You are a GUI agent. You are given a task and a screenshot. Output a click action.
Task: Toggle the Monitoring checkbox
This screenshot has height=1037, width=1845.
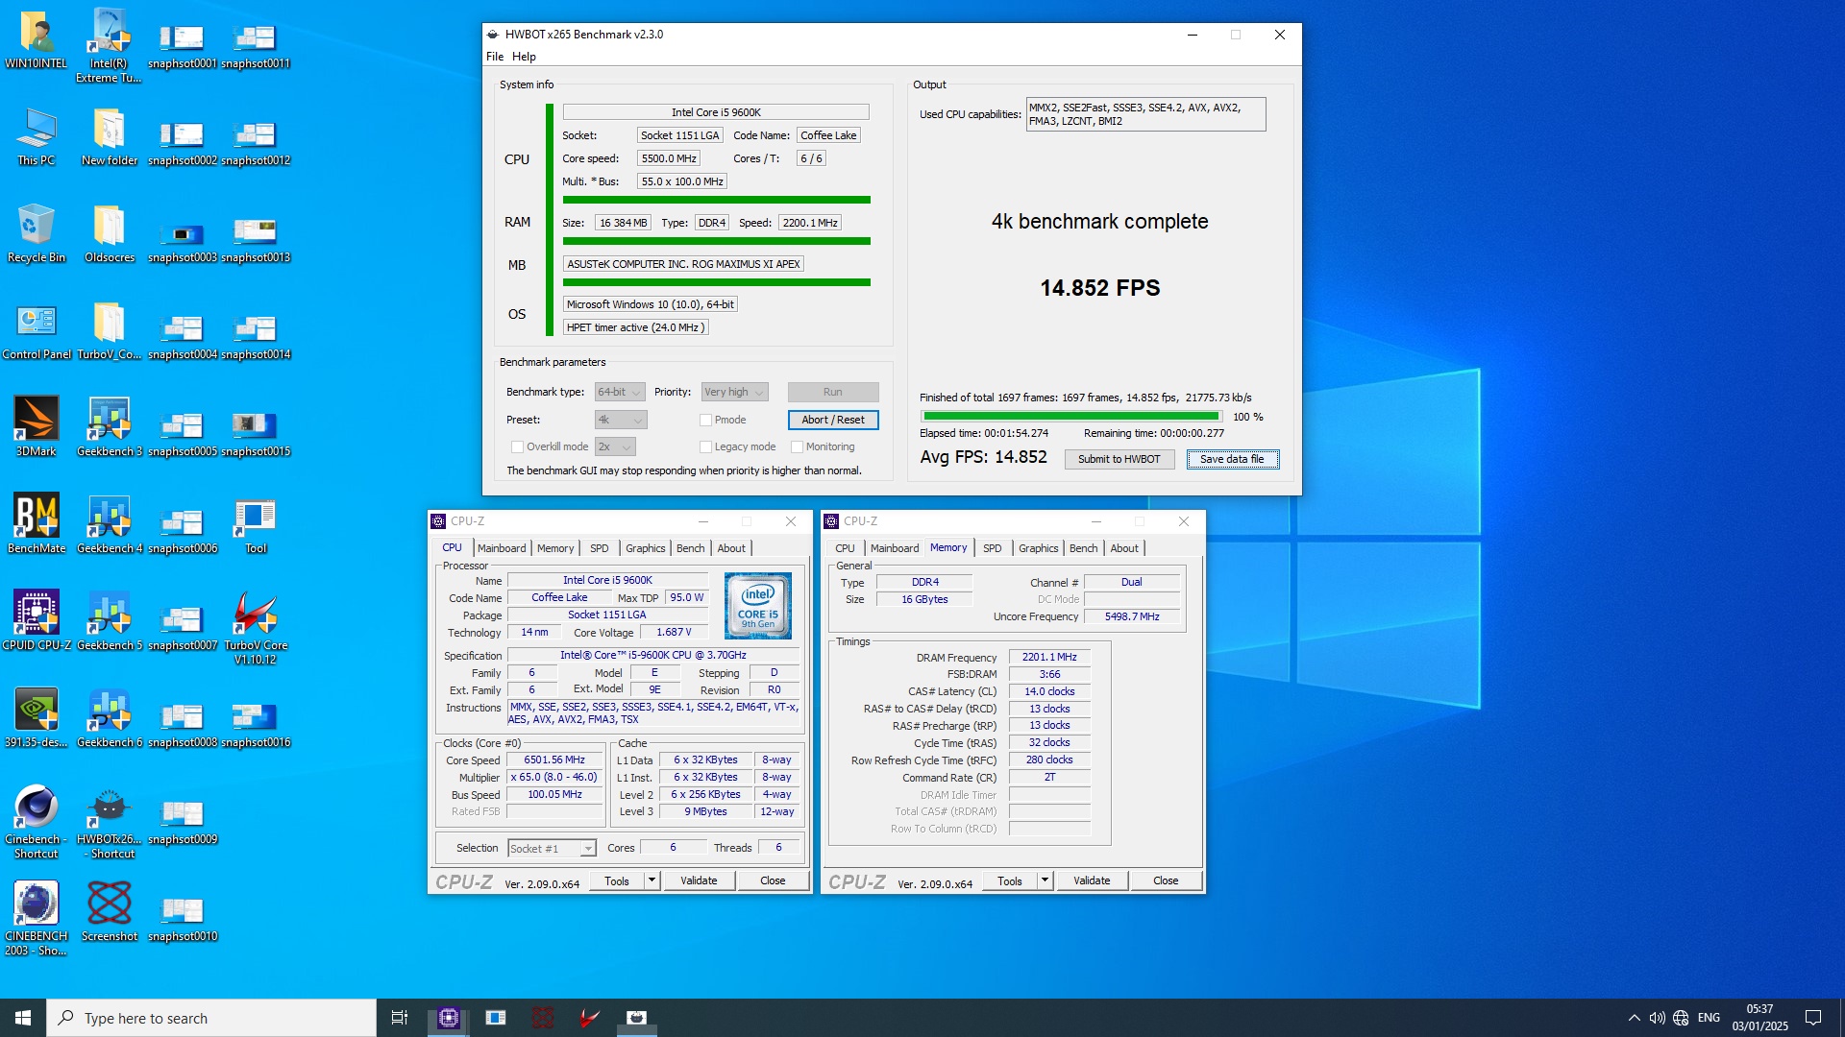pos(797,446)
